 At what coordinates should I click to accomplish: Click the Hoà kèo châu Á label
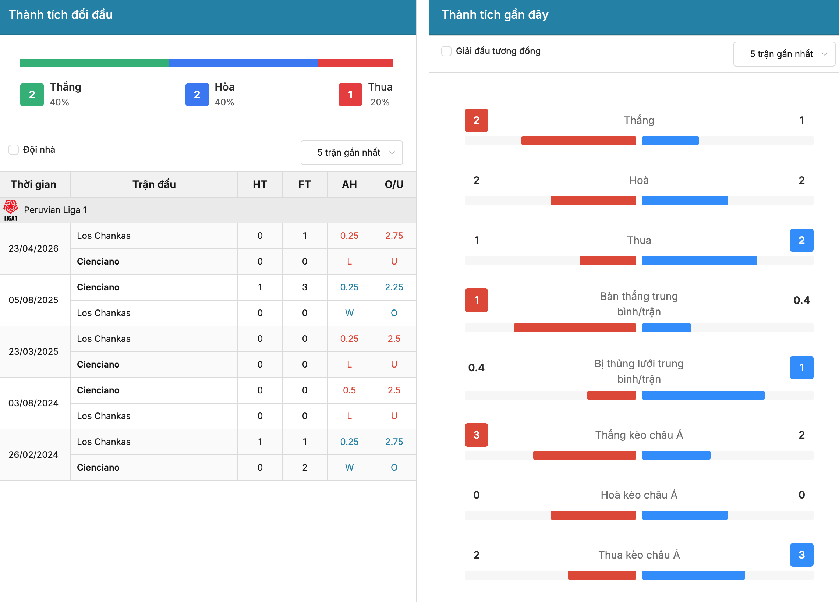(639, 495)
